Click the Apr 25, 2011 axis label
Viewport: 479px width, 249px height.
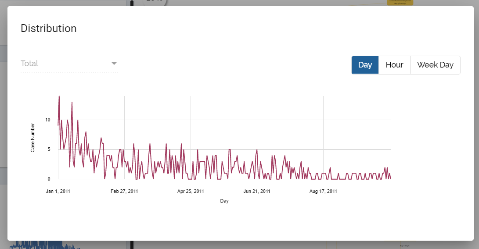pyautogui.click(x=191, y=191)
